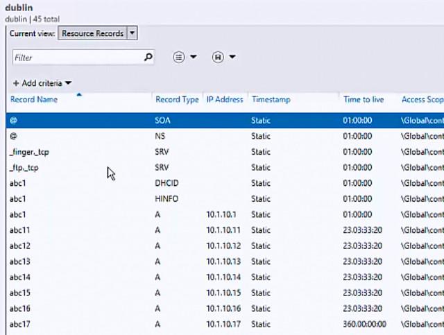The height and width of the screenshot is (335, 444).
Task: Select the abc16 record row
Action: coord(225,309)
